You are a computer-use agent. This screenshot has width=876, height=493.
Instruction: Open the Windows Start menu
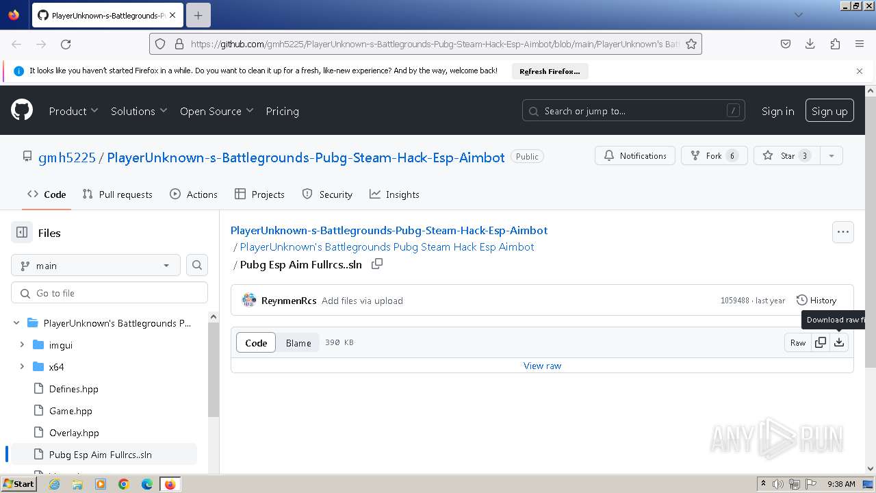tap(18, 484)
